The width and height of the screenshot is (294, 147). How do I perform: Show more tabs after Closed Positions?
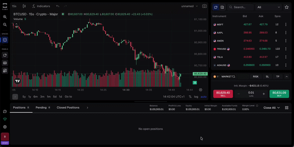(x=87, y=107)
